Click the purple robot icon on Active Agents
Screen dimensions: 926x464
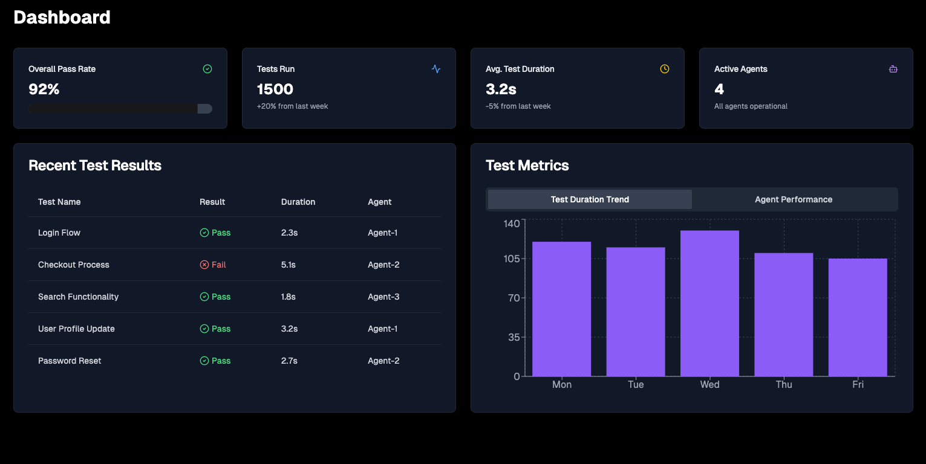pyautogui.click(x=893, y=69)
